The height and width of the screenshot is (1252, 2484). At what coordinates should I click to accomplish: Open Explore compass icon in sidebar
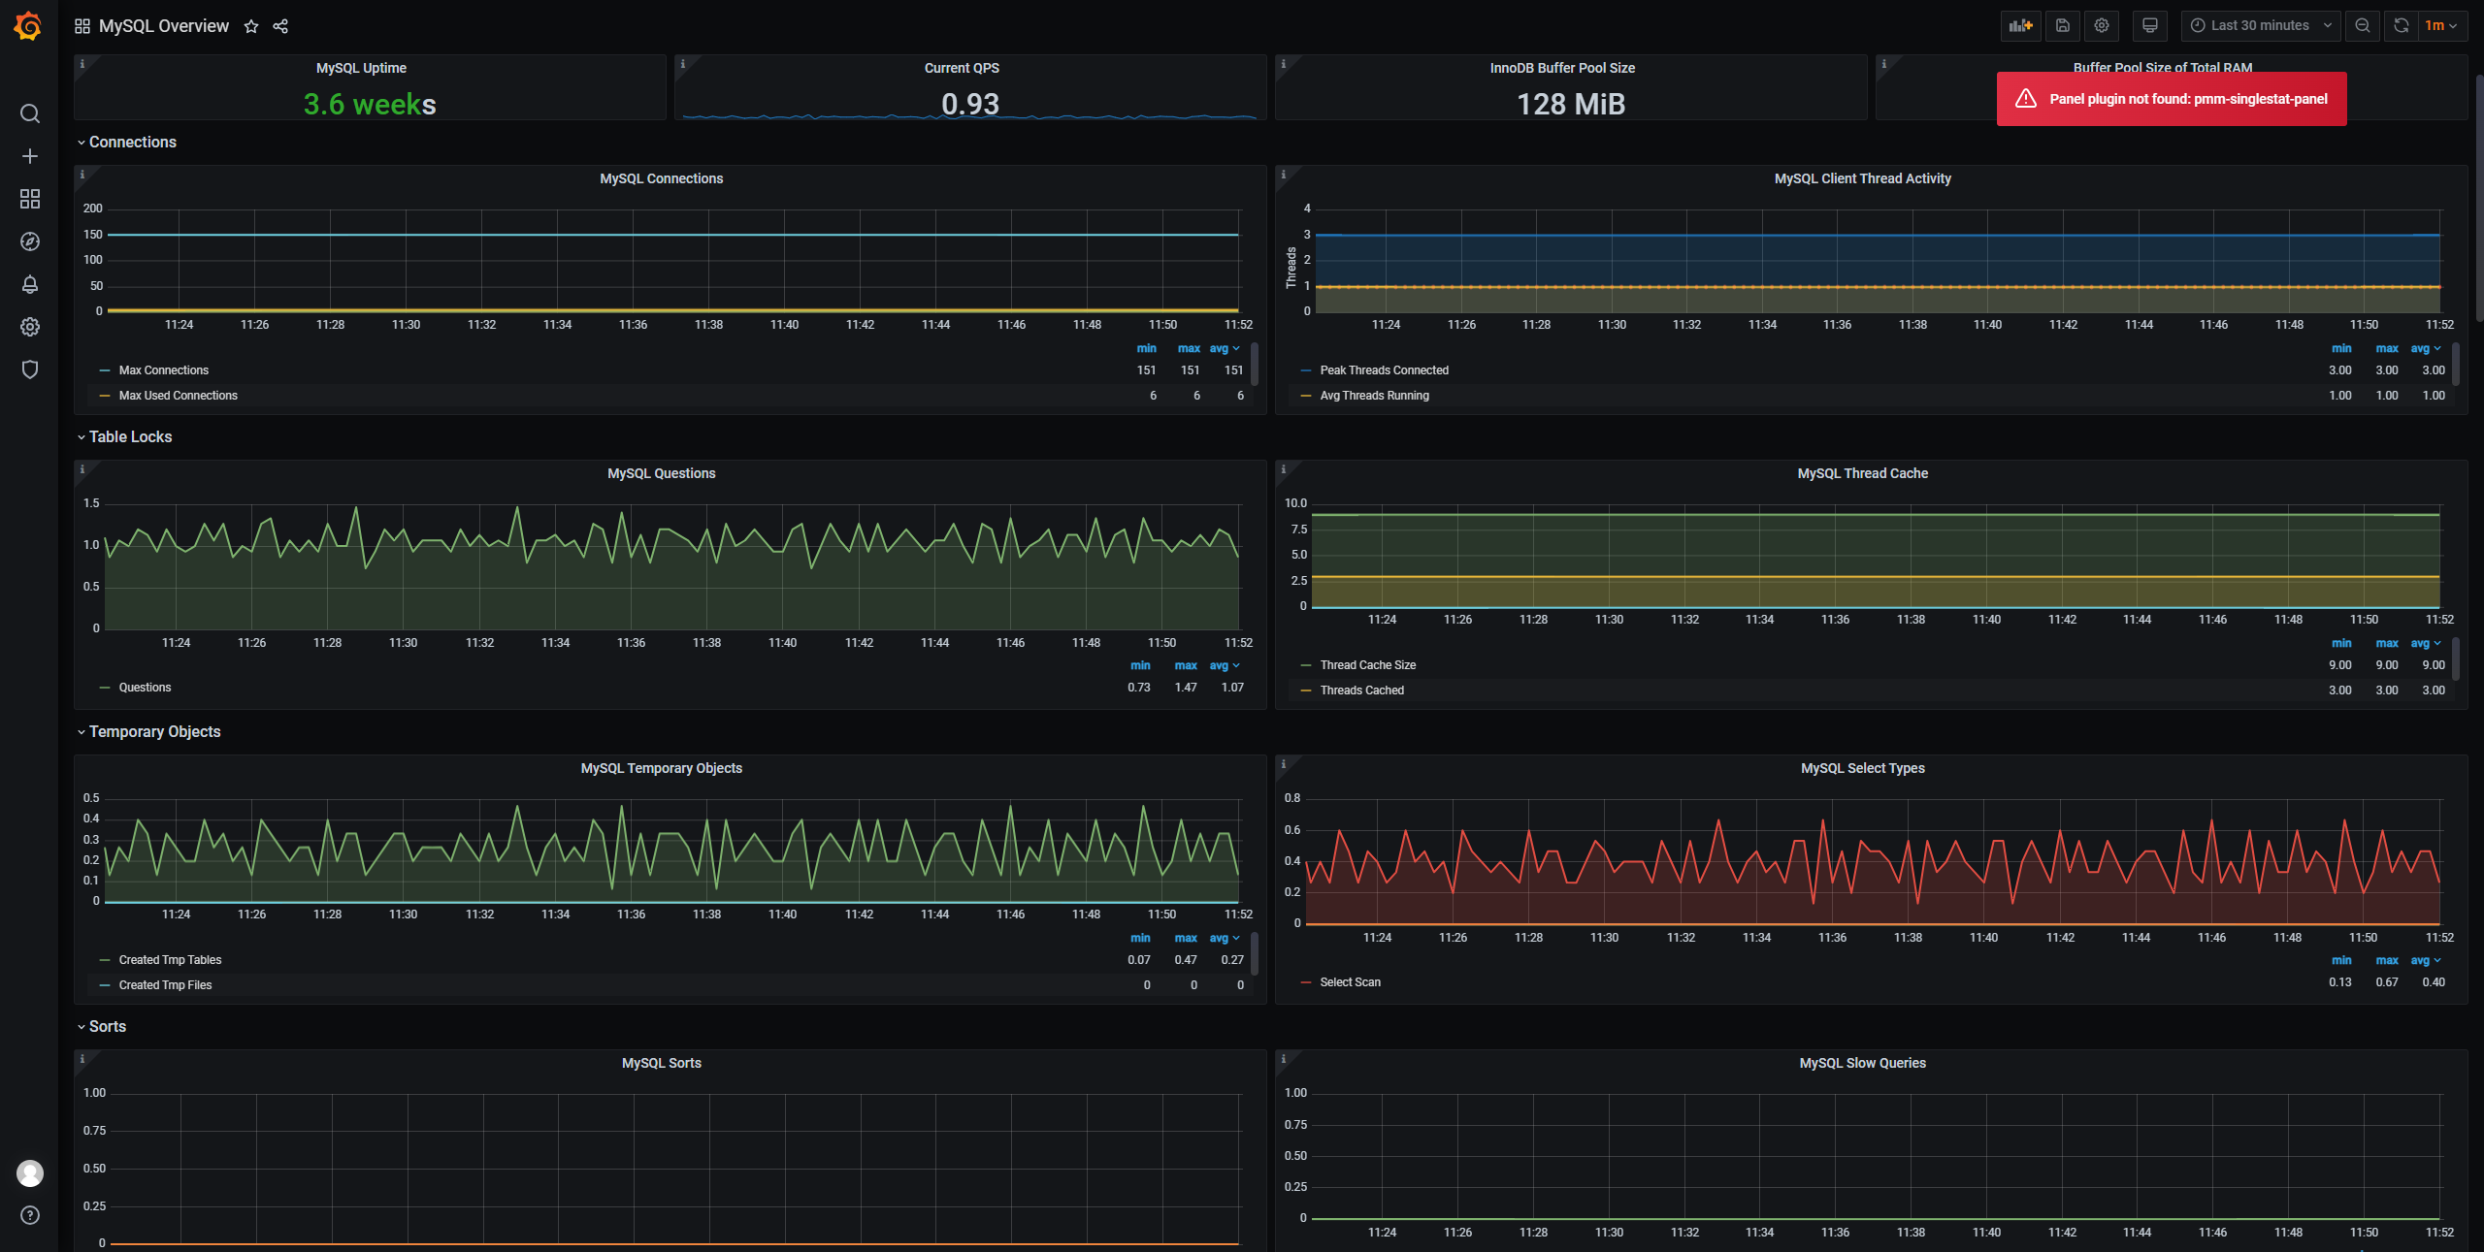coord(30,241)
